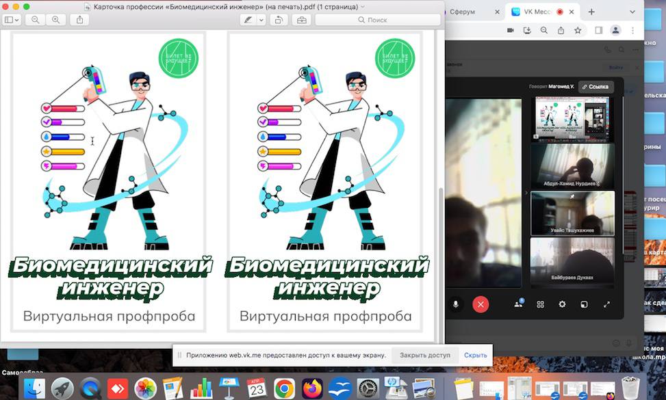
Task: Click the camera permission icon in address bar
Action: [x=511, y=30]
